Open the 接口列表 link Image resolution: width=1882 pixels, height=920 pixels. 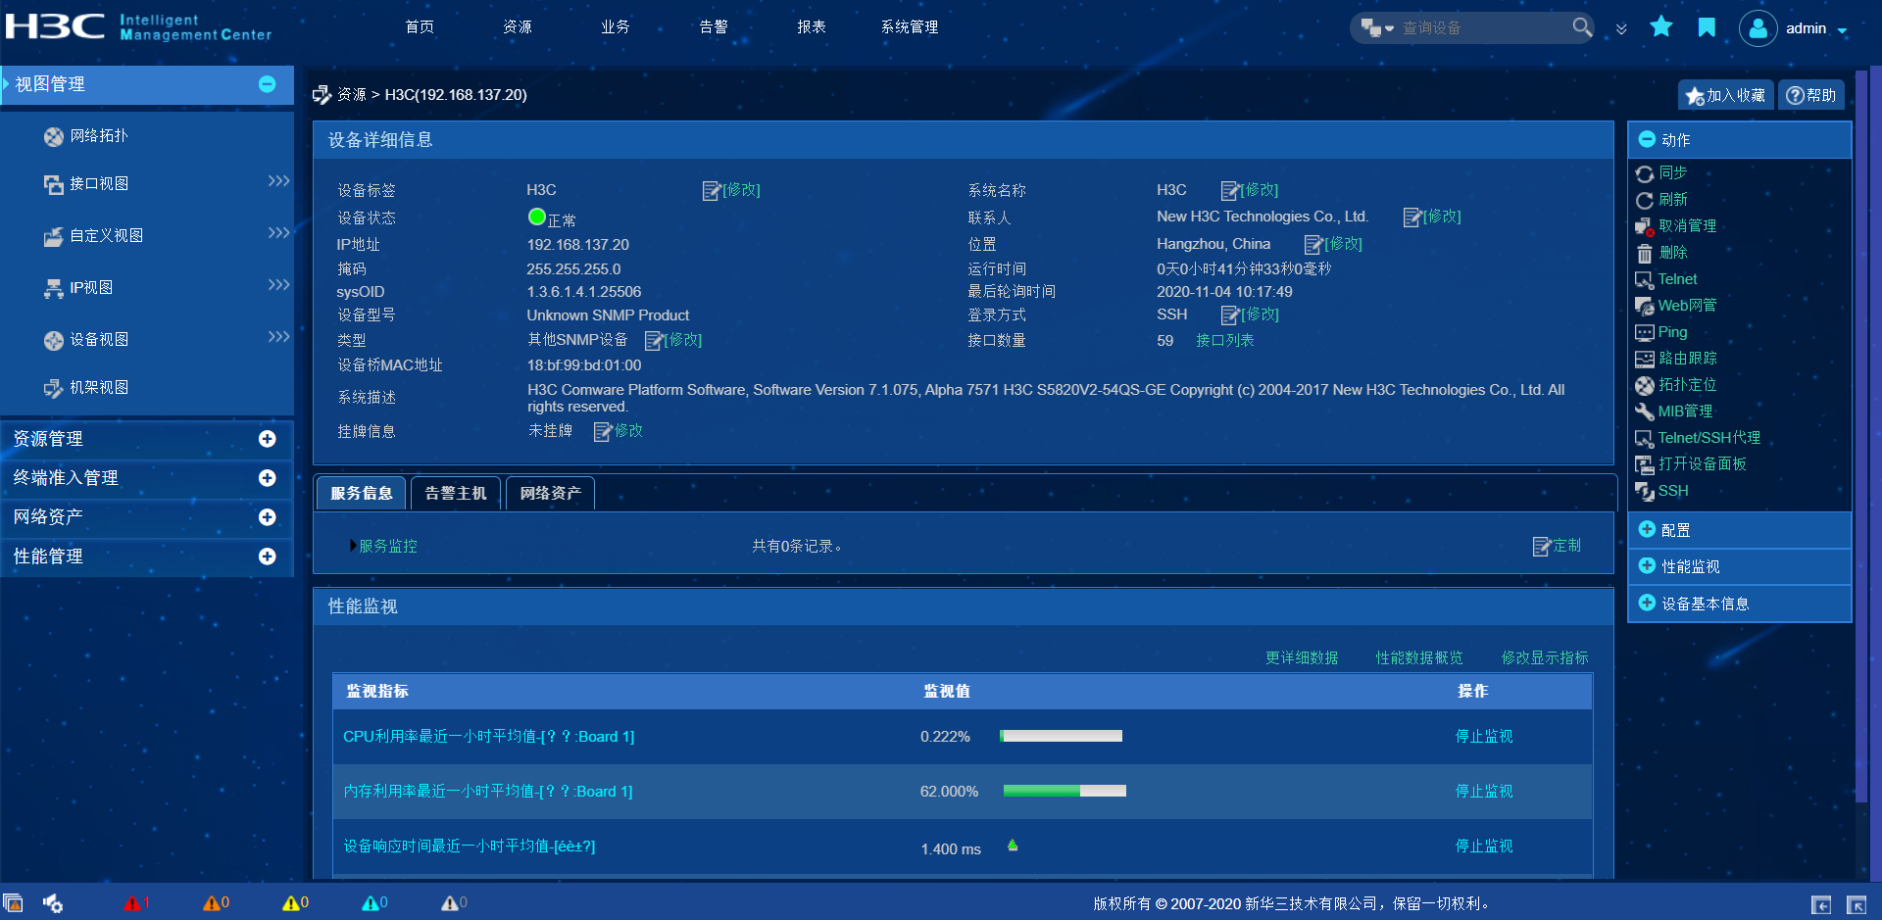(x=1225, y=340)
